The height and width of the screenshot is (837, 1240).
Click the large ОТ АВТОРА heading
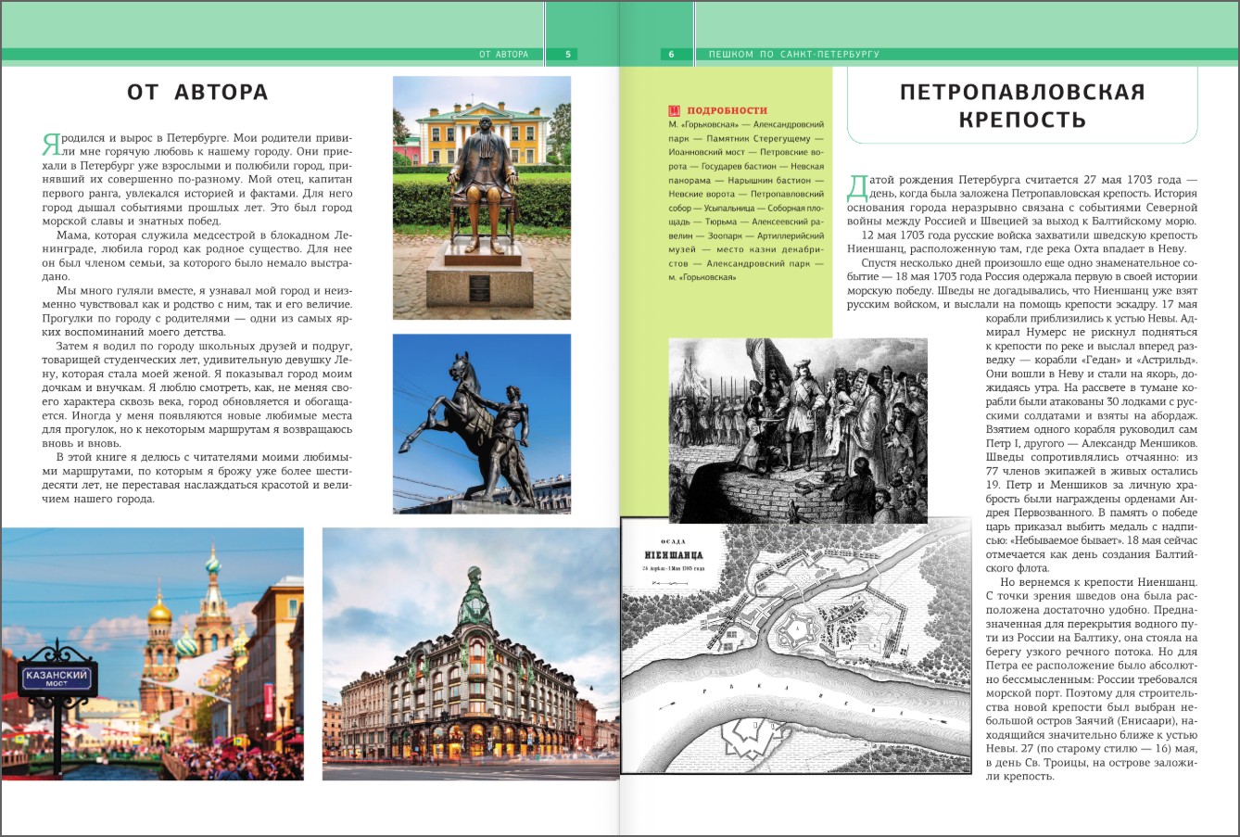(x=197, y=92)
